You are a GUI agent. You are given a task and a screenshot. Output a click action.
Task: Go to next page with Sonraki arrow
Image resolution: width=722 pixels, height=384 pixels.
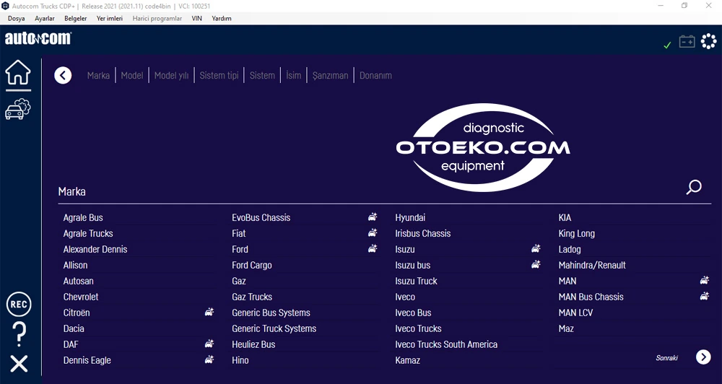pyautogui.click(x=703, y=357)
